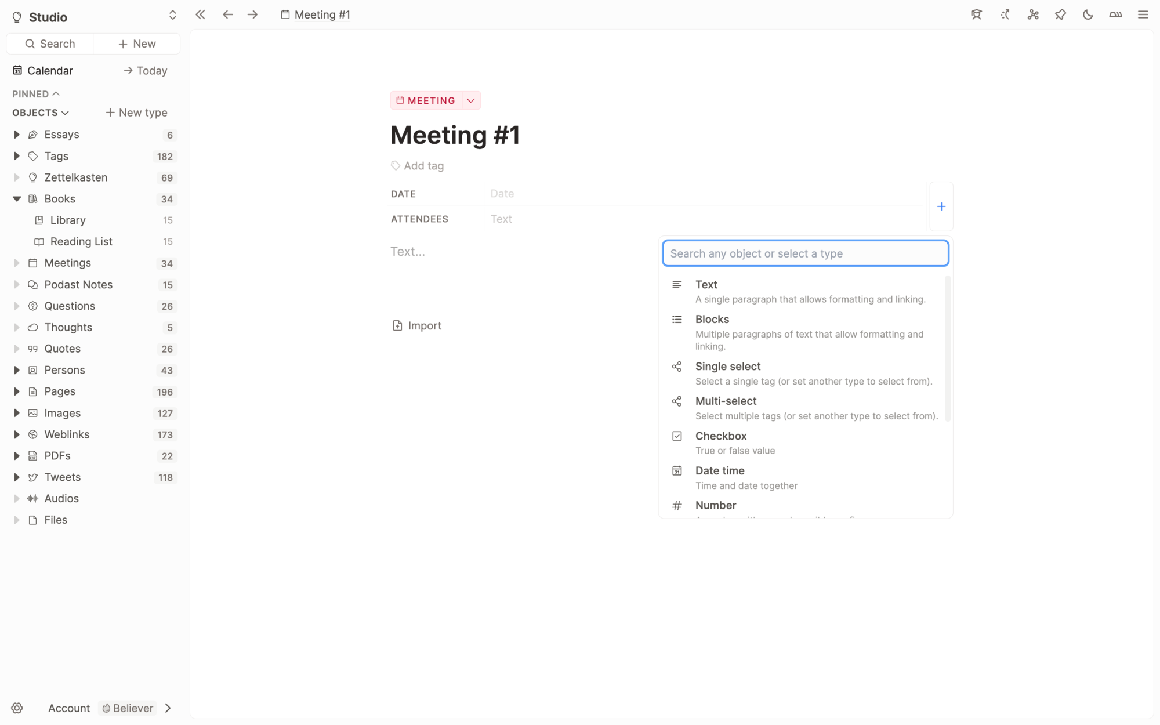
Task: Choose Single select as the property type
Action: click(x=728, y=366)
